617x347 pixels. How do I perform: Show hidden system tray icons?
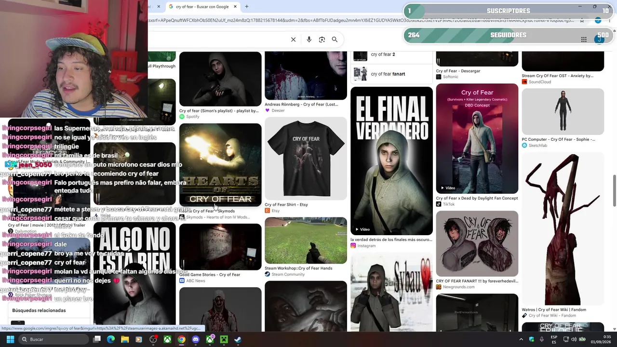point(521,339)
